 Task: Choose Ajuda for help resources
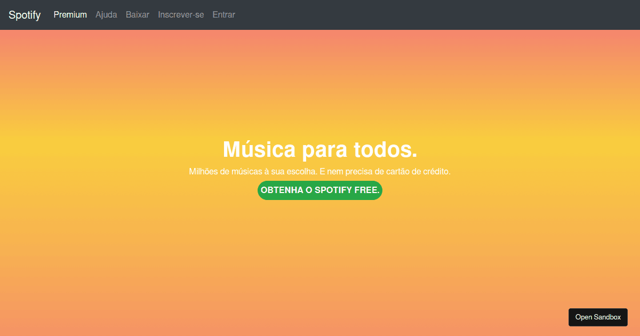pyautogui.click(x=106, y=15)
